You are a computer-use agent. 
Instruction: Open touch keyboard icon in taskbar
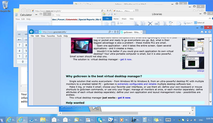tap(168, 120)
